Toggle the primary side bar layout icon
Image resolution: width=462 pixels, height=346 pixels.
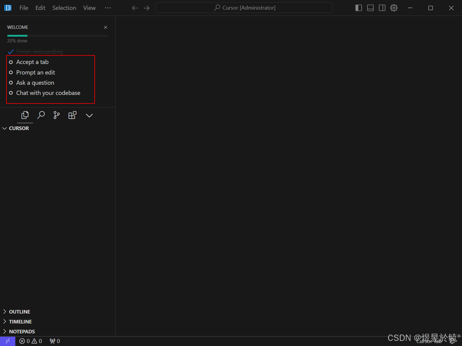[359, 8]
